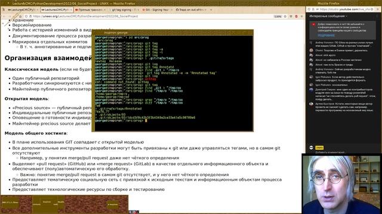Close the active LecturesCMC tab
Image resolution: width=382 pixels, height=214 pixels.
71,10
